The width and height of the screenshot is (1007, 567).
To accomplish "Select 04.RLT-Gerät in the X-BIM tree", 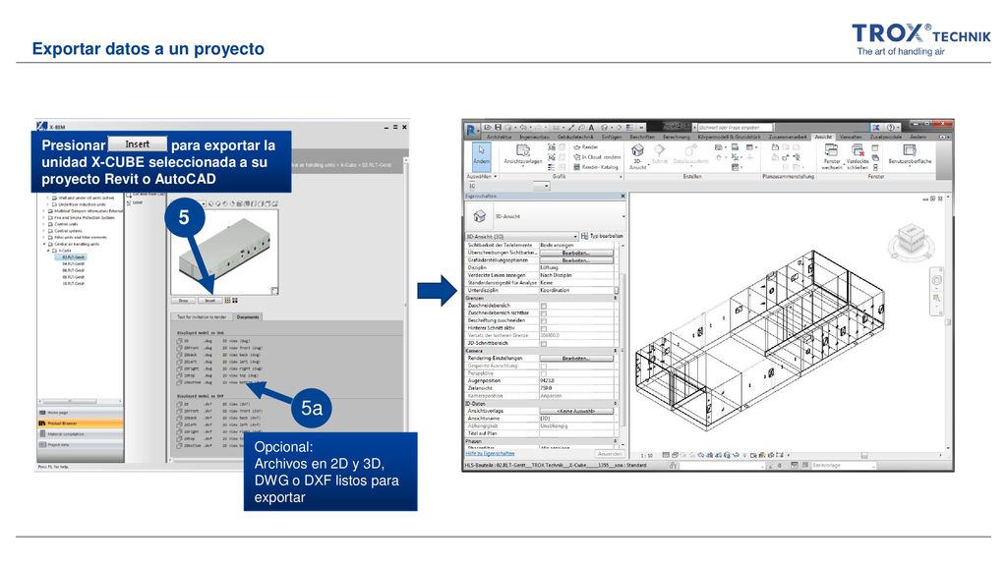I will [73, 263].
